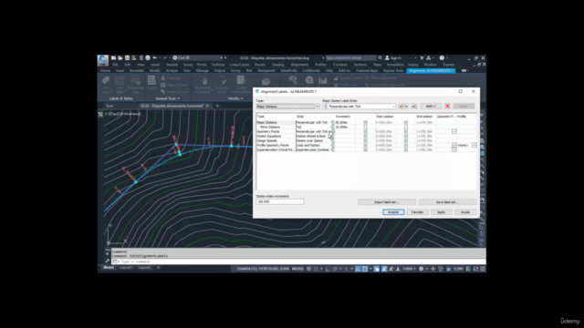Click Geometry Points ellipsis box in Geometry Points row
This screenshot has height=328, width=584.
pyautogui.click(x=454, y=131)
